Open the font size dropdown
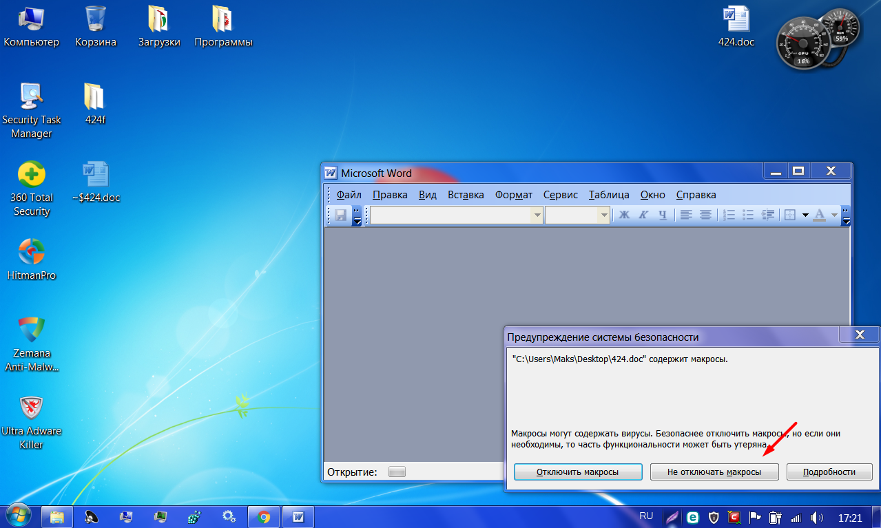 point(604,215)
